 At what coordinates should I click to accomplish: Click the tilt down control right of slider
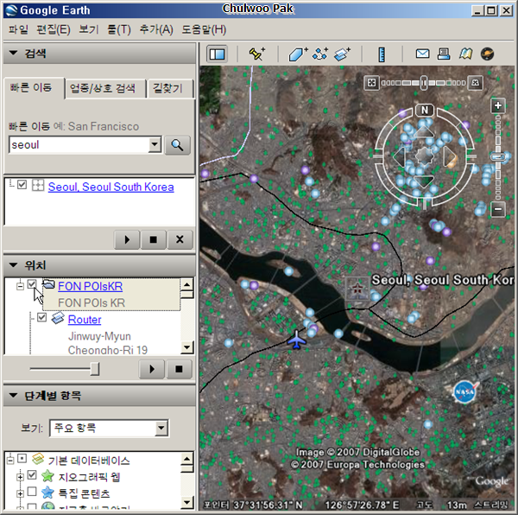coord(476,83)
